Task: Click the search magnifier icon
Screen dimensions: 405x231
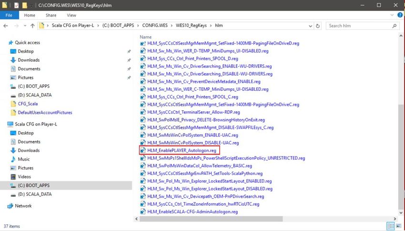Action: tap(394, 26)
